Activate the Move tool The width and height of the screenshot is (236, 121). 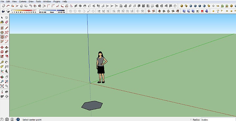2,48
